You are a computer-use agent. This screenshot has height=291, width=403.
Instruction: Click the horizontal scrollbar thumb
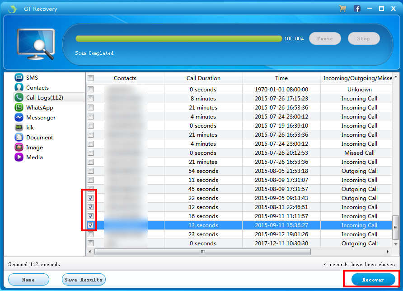202,252
